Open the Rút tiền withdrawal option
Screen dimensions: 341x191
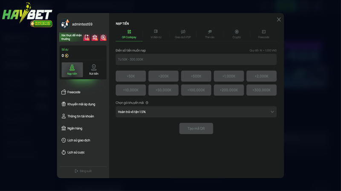(x=94, y=70)
